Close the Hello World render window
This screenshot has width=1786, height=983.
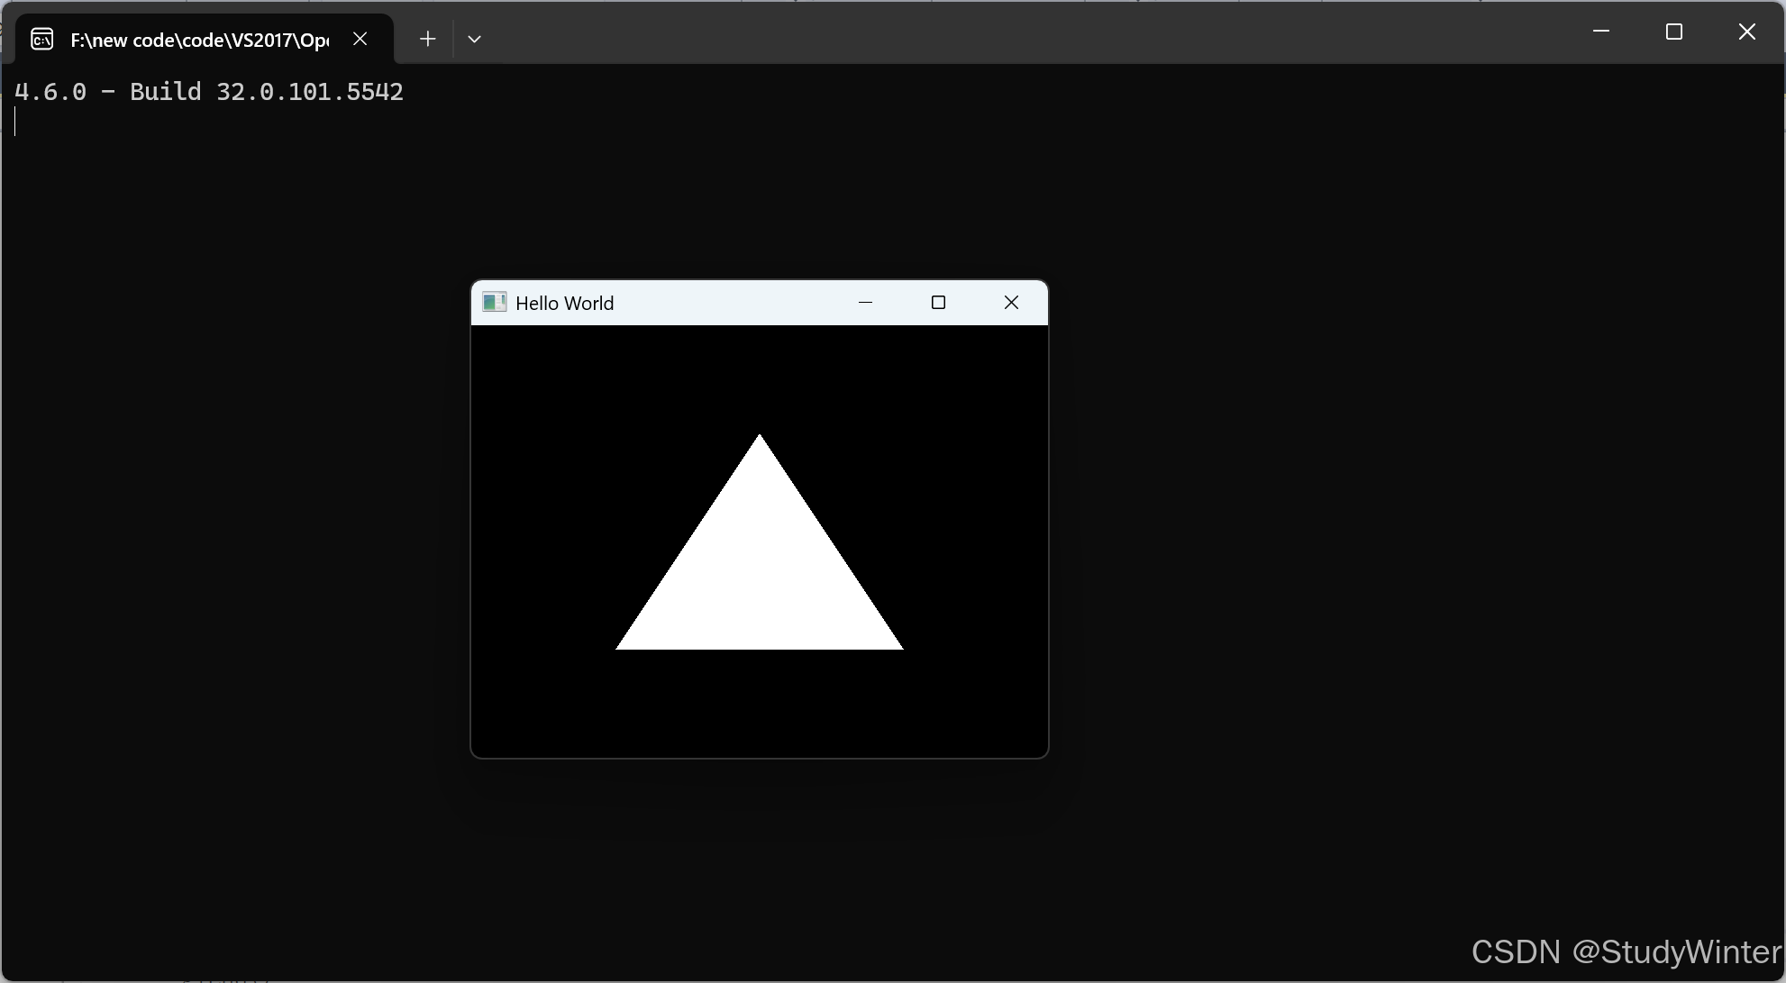1011,302
